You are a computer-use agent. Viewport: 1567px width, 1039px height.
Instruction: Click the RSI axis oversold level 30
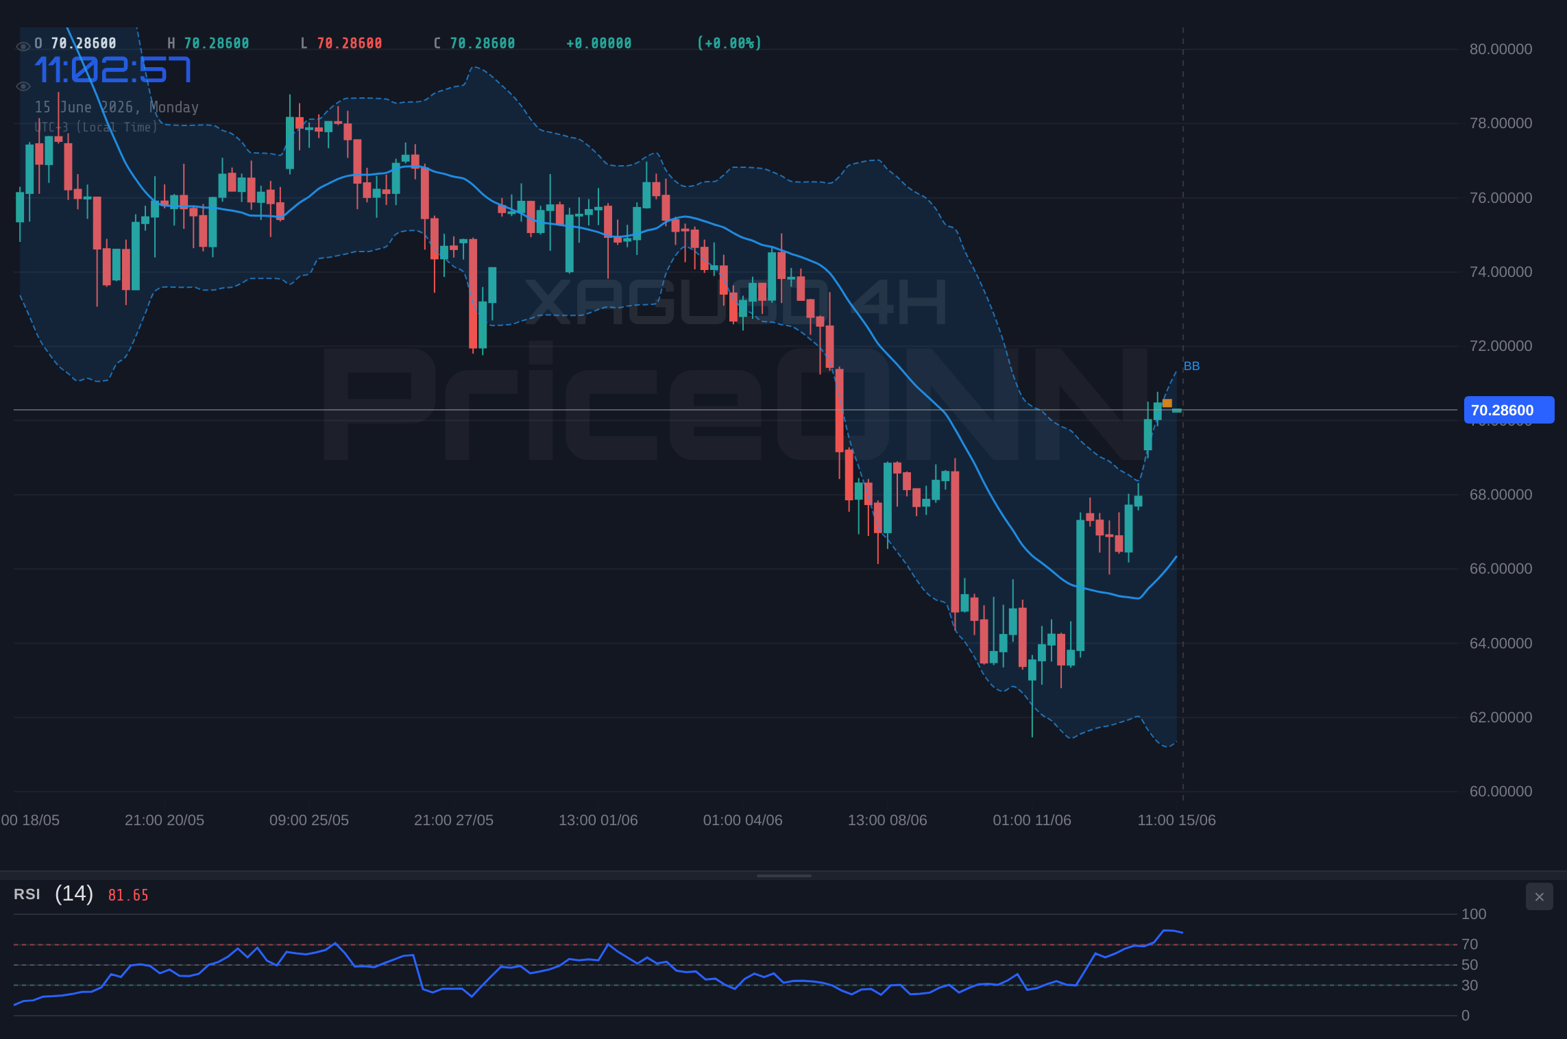pos(1470,986)
